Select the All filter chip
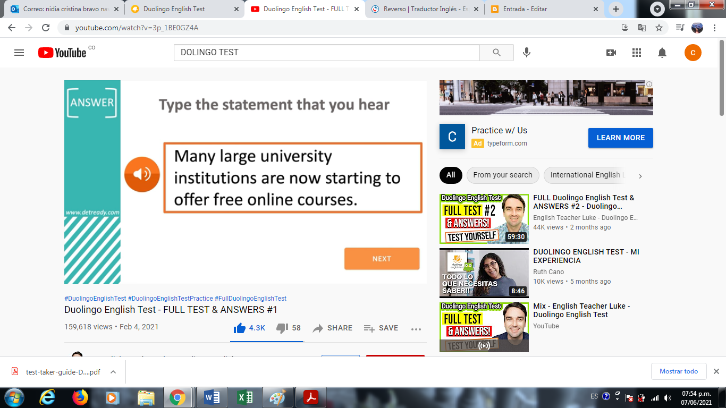The width and height of the screenshot is (726, 408). tap(451, 175)
